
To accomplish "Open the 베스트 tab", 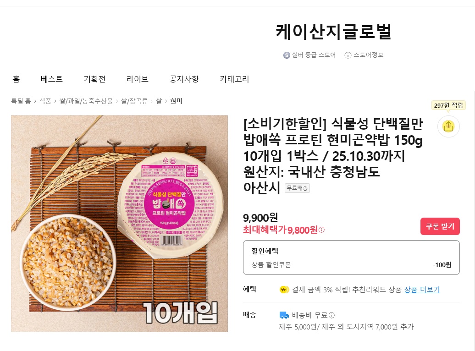I will [x=51, y=79].
